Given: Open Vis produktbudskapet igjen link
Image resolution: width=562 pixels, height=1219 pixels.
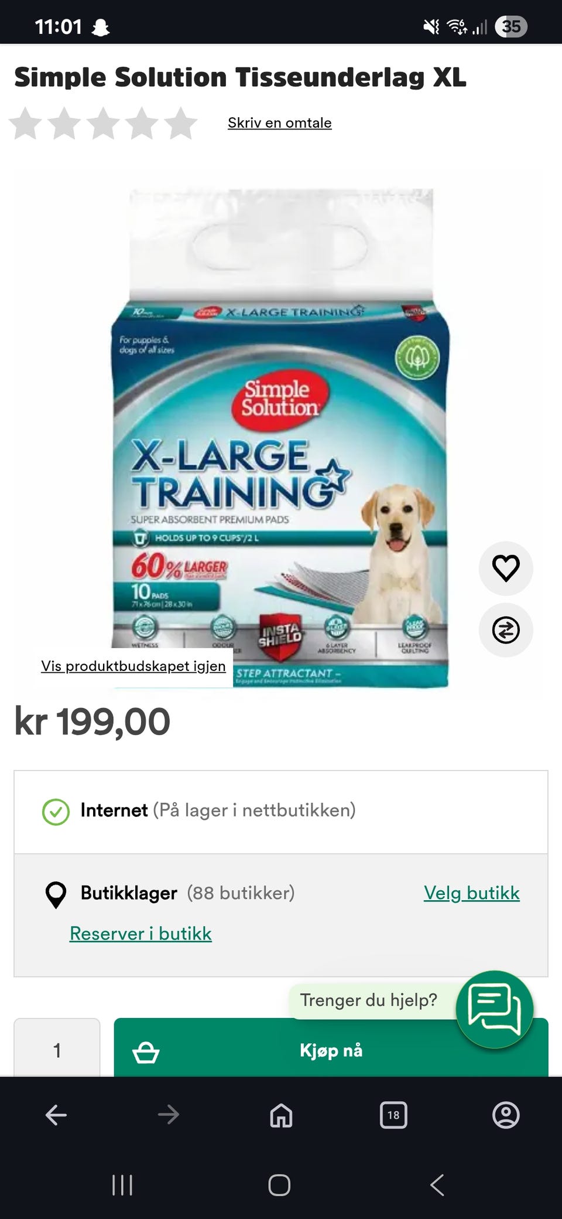Looking at the screenshot, I should point(133,666).
